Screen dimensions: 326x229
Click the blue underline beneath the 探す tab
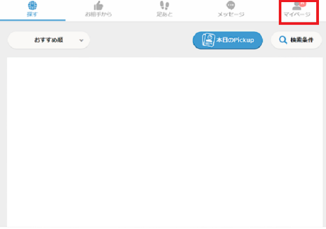(x=33, y=20)
